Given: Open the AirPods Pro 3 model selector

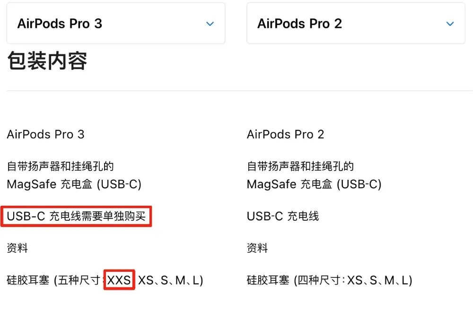Looking at the screenshot, I should tap(115, 23).
